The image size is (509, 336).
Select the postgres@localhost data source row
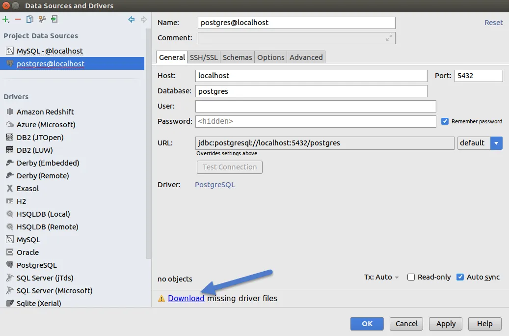(x=72, y=63)
